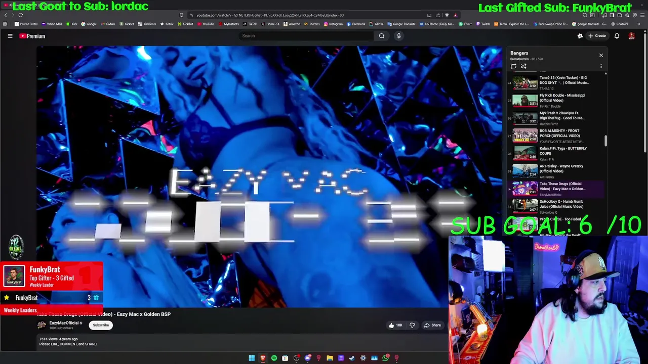
Task: Open the Yahoo Mail bookmark
Action: coord(52,24)
